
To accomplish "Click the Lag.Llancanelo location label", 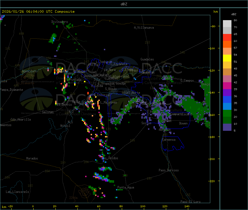I will tap(18, 192).
